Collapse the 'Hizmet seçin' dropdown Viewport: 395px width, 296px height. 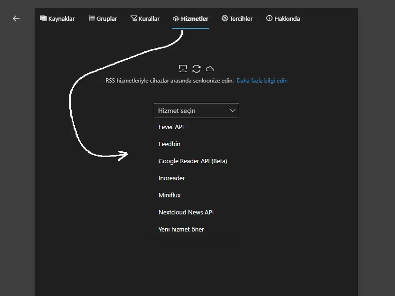[x=197, y=111]
